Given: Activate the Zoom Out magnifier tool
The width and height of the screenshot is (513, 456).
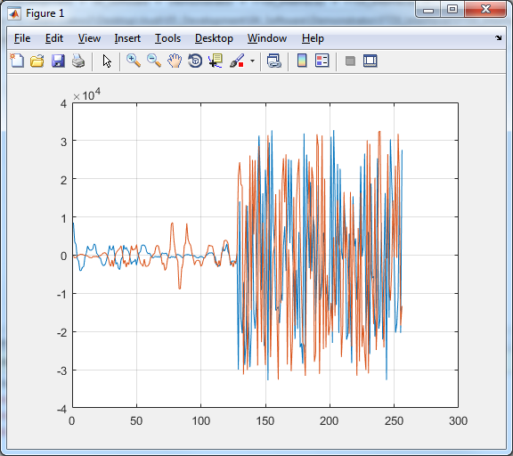Looking at the screenshot, I should click(x=154, y=61).
